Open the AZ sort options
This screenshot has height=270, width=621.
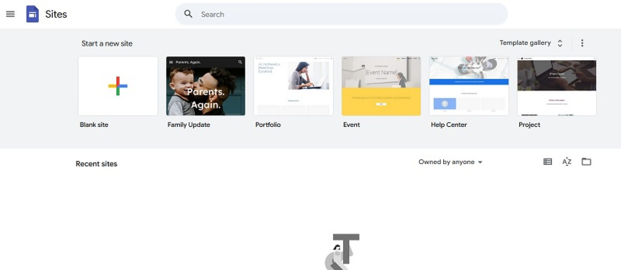click(567, 162)
